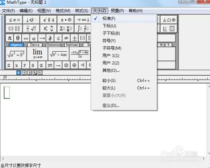Open the fence templates palette
The image size is (210, 168).
point(14,29)
